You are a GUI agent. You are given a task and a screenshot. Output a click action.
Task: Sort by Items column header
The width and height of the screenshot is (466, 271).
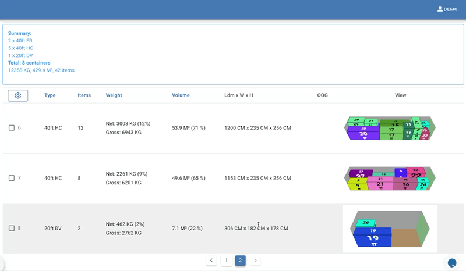pyautogui.click(x=84, y=95)
